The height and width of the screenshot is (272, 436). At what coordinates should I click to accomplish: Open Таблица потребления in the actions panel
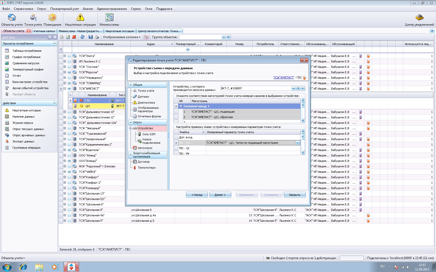point(27,51)
